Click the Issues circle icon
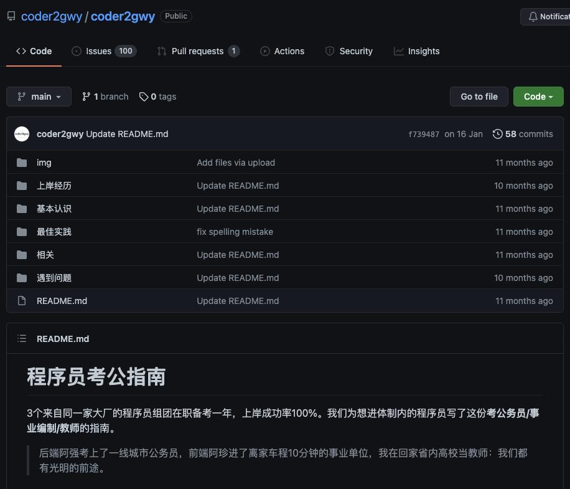Image resolution: width=570 pixels, height=489 pixels. [77, 51]
